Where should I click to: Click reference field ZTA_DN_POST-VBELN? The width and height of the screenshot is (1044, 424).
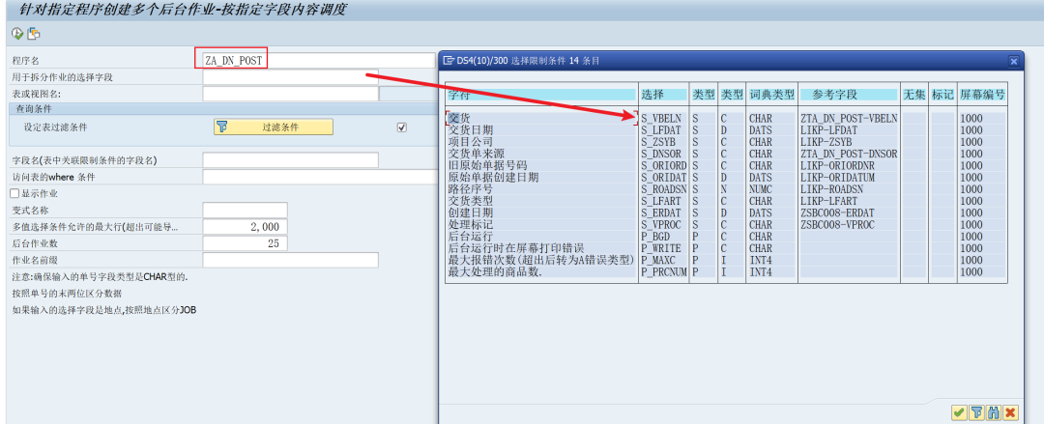point(850,118)
